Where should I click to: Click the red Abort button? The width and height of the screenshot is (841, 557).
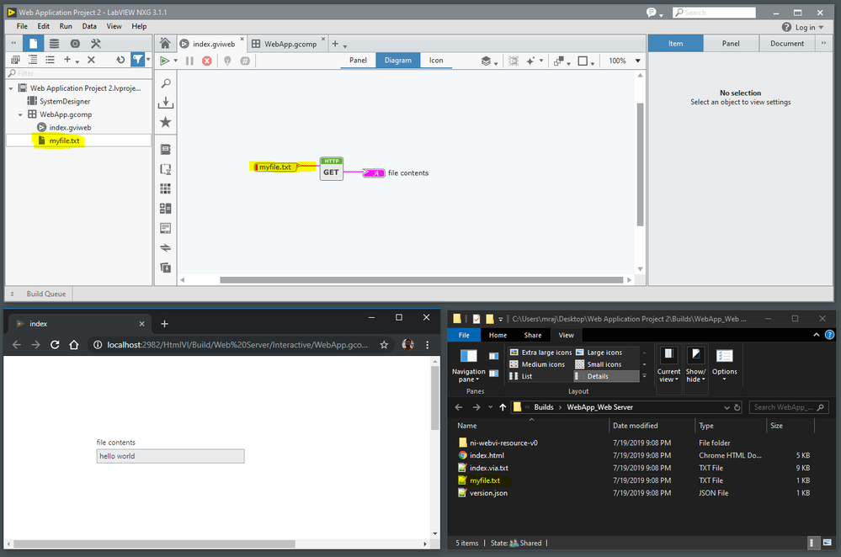(206, 61)
